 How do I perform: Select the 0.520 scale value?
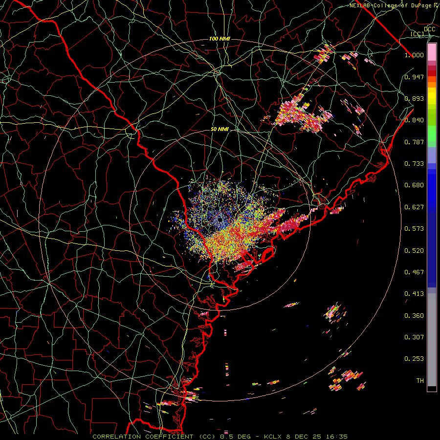tap(414, 250)
